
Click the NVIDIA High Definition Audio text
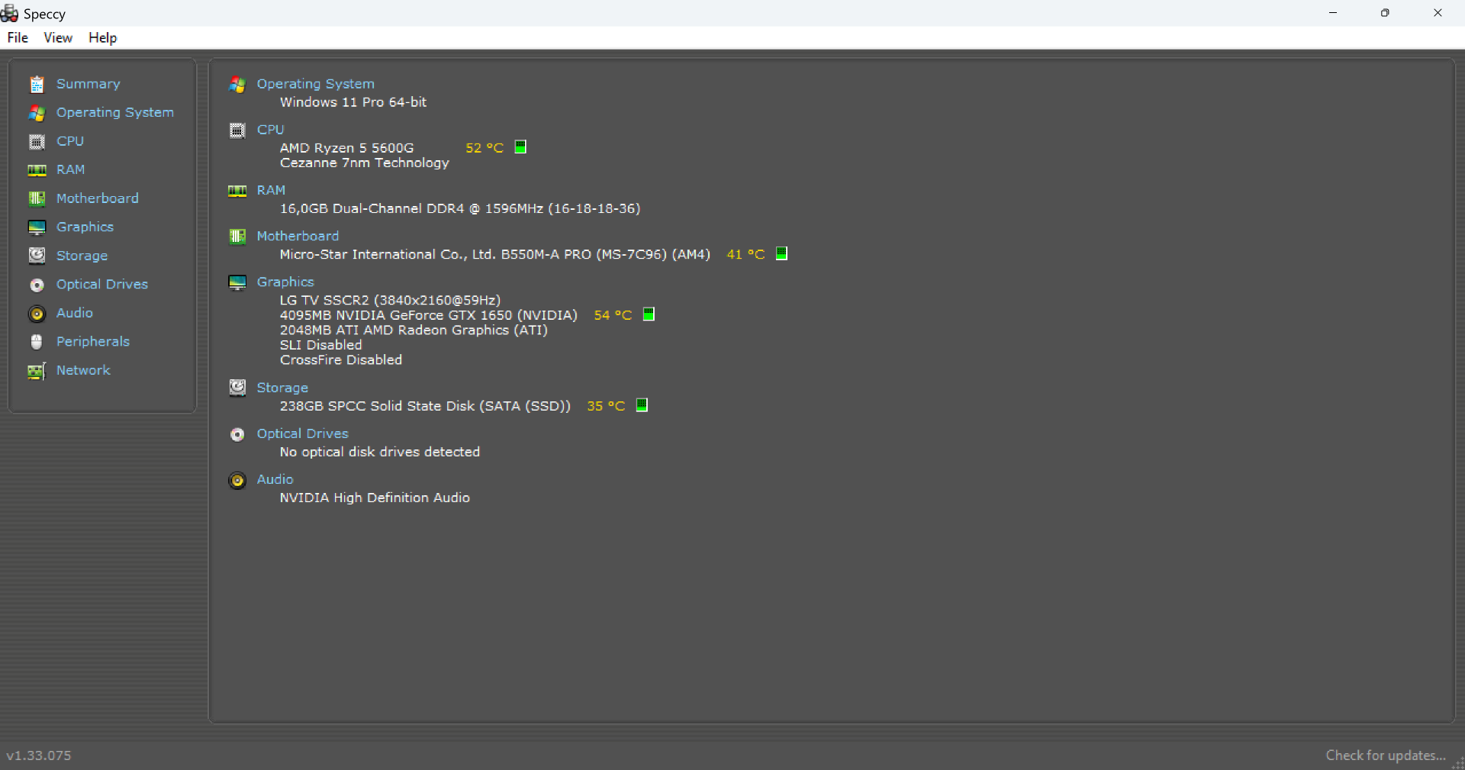[375, 498]
